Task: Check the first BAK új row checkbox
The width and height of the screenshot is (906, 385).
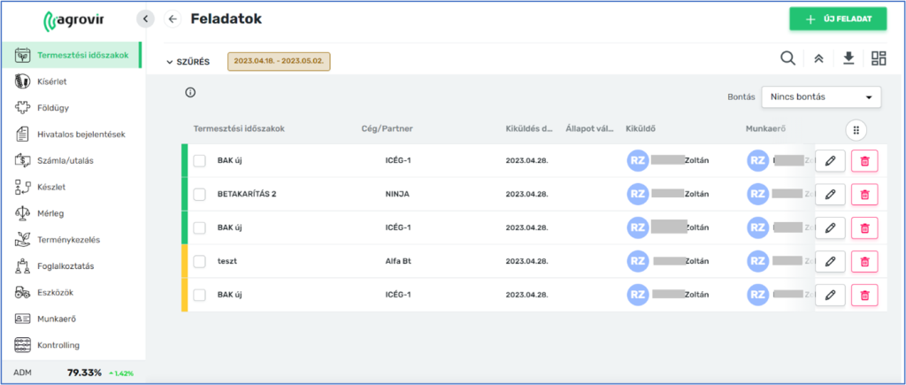Action: click(x=199, y=161)
